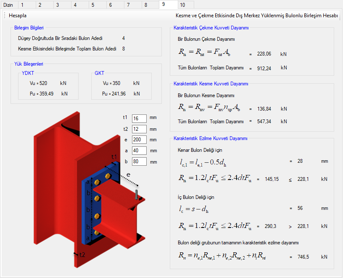The image size is (343, 278).
Task: Click the 3D bolted connection illustration
Action: [89, 190]
